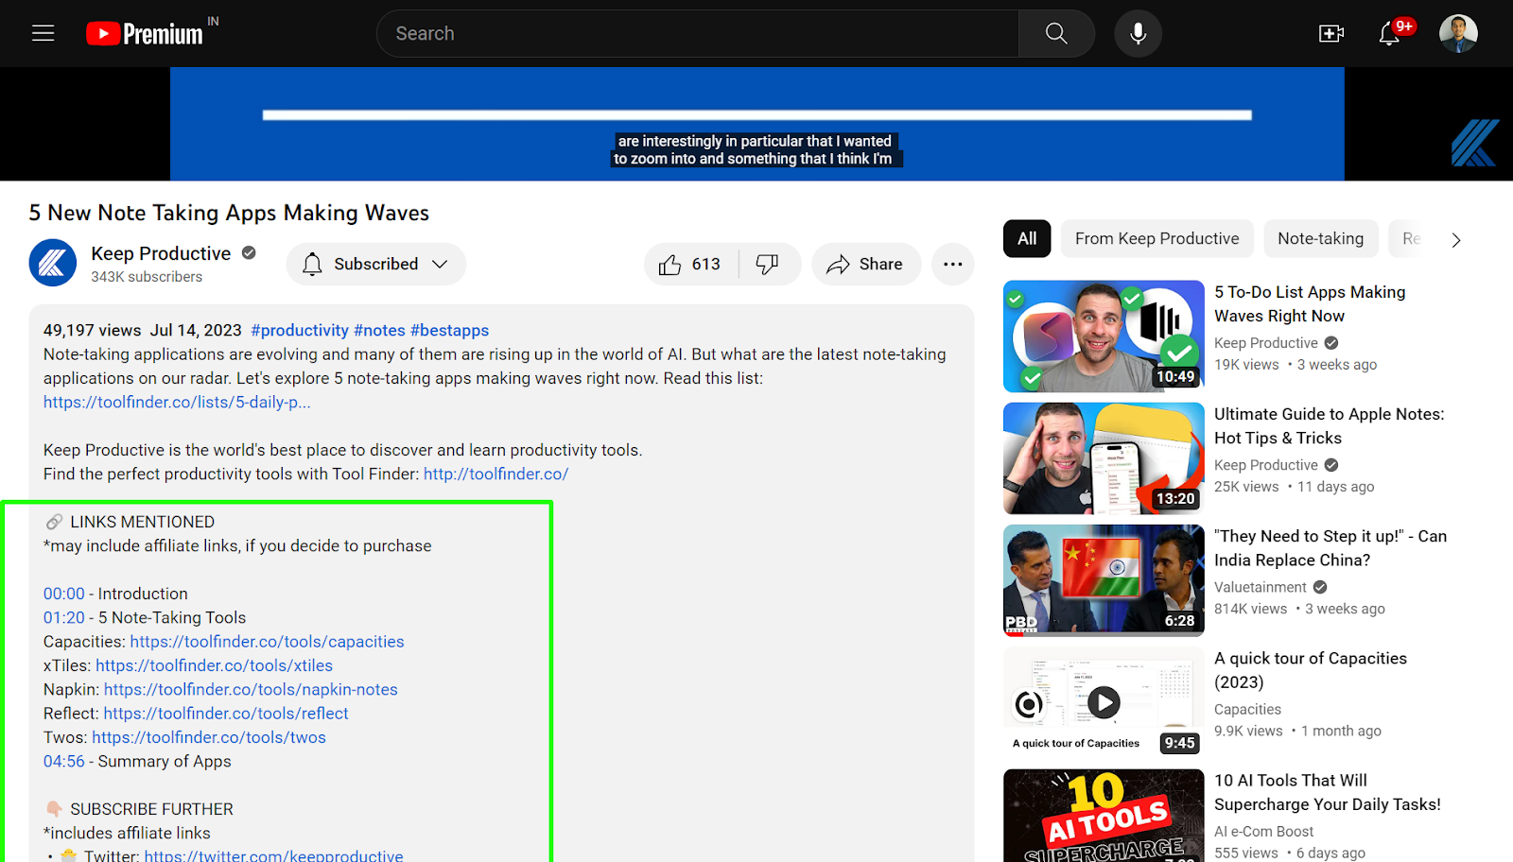This screenshot has height=862, width=1513.
Task: Dislike this video
Action: [768, 265]
